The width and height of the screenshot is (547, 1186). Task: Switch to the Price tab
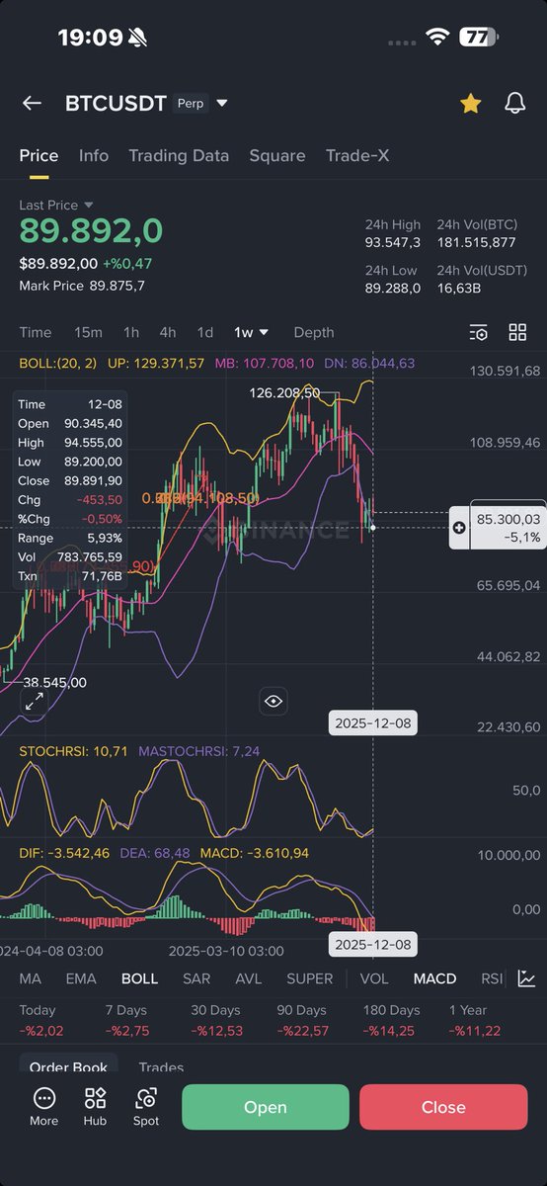pos(39,155)
